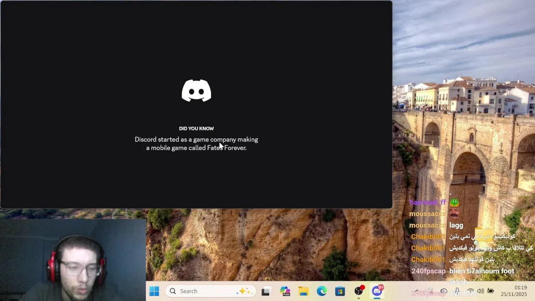The image size is (535, 301).
Task: Click the DID YOU KNOW heading
Action: point(196,128)
